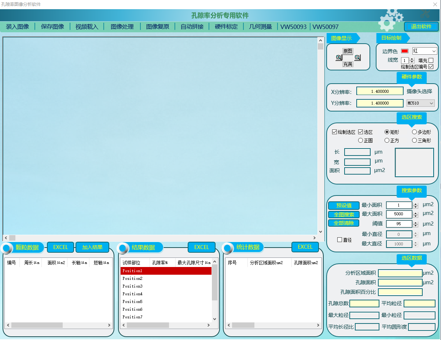Open the 硬件标定 menu
Screen dimensions: 441x340
(x=226, y=27)
